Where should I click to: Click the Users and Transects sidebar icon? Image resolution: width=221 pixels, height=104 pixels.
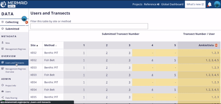(x=2, y=63)
